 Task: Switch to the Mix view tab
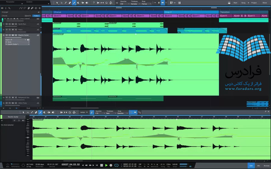pyautogui.click(x=258, y=165)
